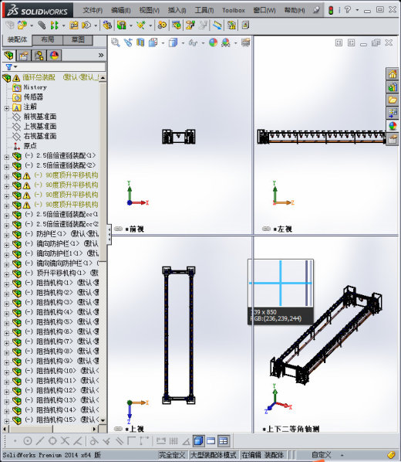Screen dimensions: 401x462
Task: Click the Hide/Show Items glasses icon
Action: coord(193,43)
